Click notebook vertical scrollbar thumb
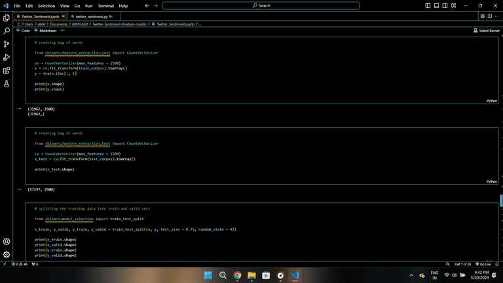 501,200
